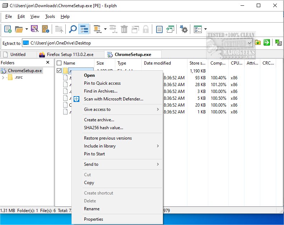Switch to Firefox Setup 113.0.2.exe tab

click(x=70, y=55)
